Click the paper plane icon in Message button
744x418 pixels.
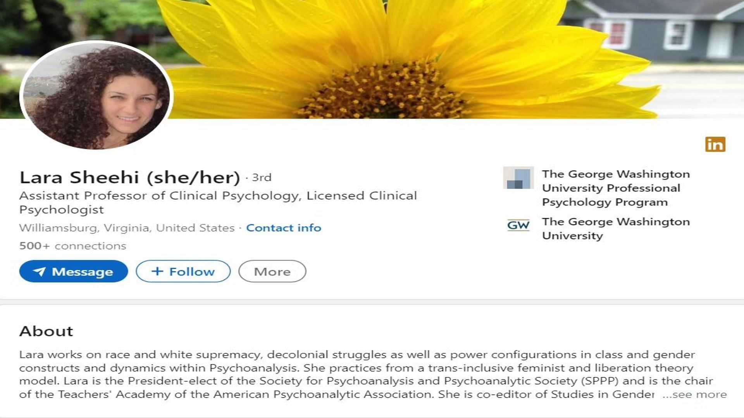[39, 271]
